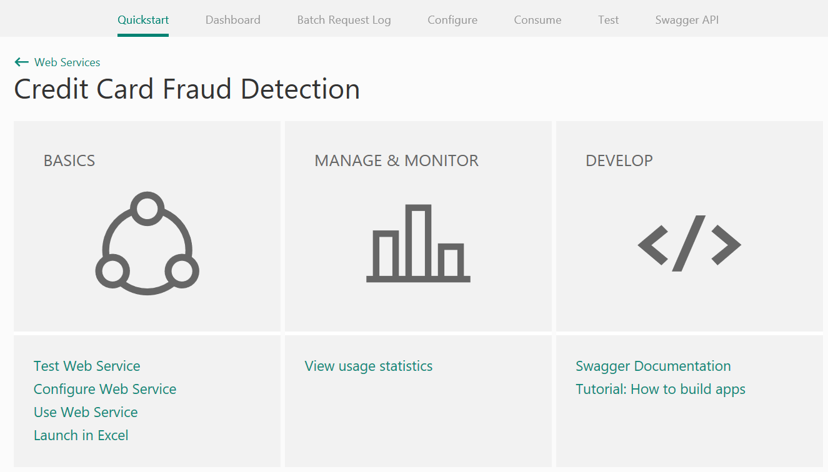Screen dimensions: 828x472
Task: Open the Tutorial: How to build apps
Action: coord(660,389)
